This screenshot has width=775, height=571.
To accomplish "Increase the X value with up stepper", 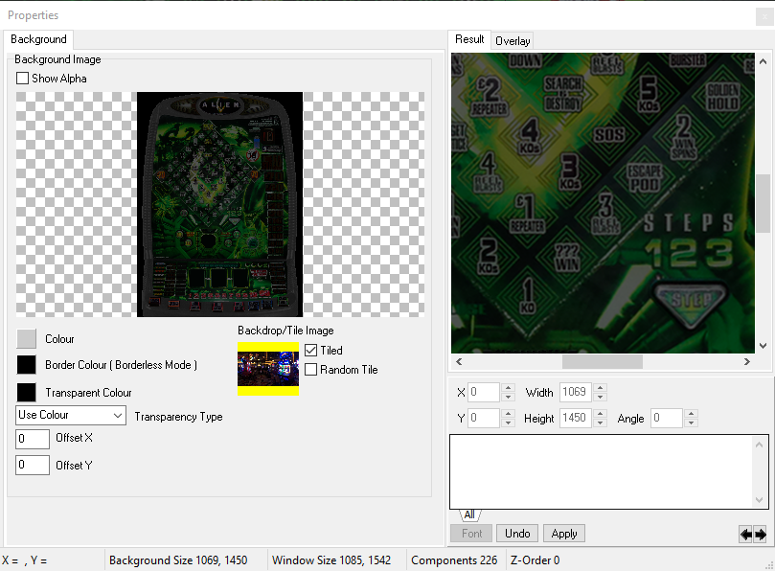I will click(x=508, y=388).
